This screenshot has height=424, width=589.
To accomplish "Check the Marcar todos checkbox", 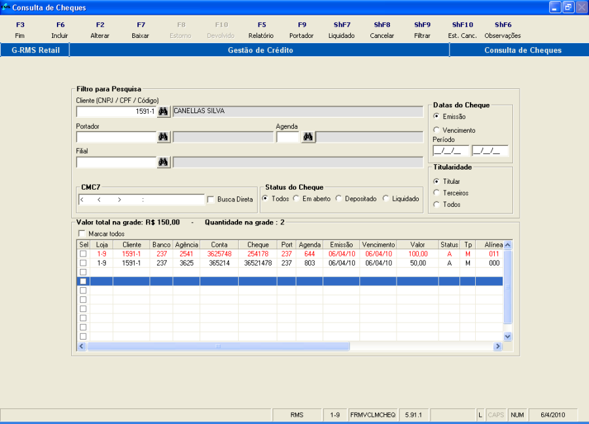I will pyautogui.click(x=82, y=234).
